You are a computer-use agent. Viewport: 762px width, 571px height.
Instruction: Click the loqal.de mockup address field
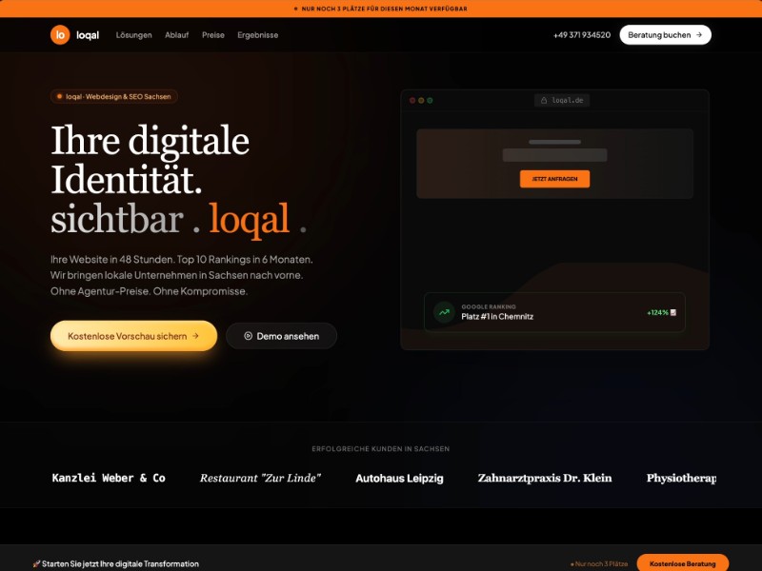click(x=562, y=100)
